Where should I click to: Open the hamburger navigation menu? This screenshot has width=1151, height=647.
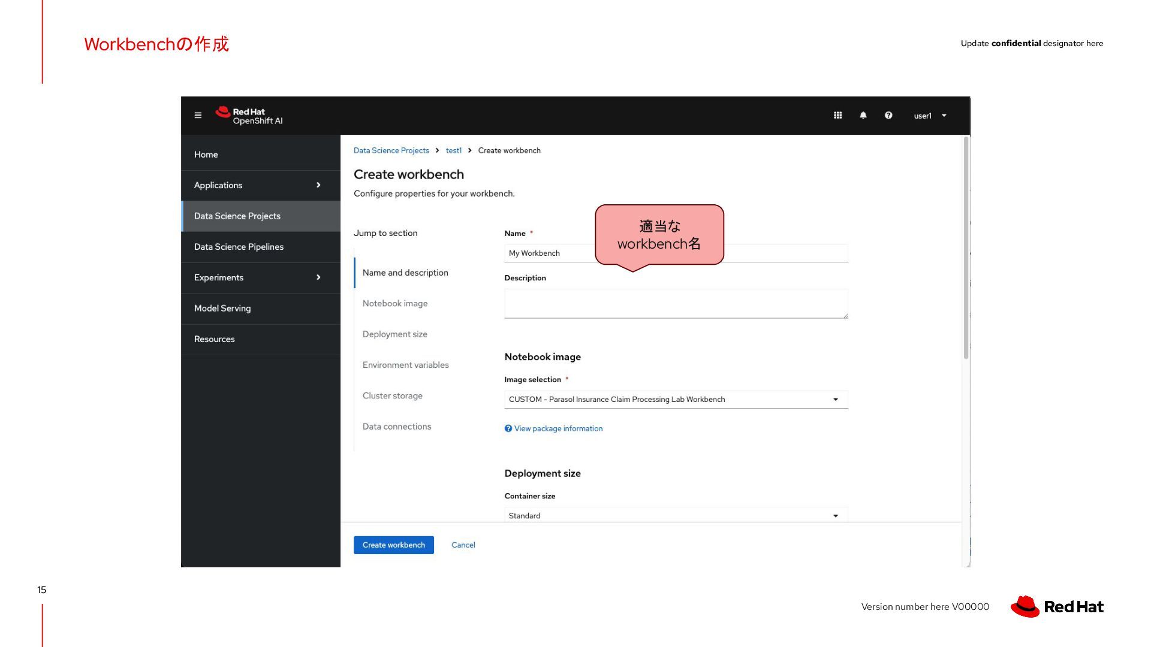pos(198,116)
